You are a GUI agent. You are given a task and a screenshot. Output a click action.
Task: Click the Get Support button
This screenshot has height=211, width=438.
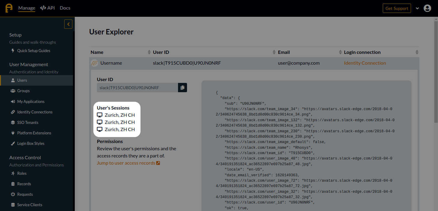click(x=397, y=8)
